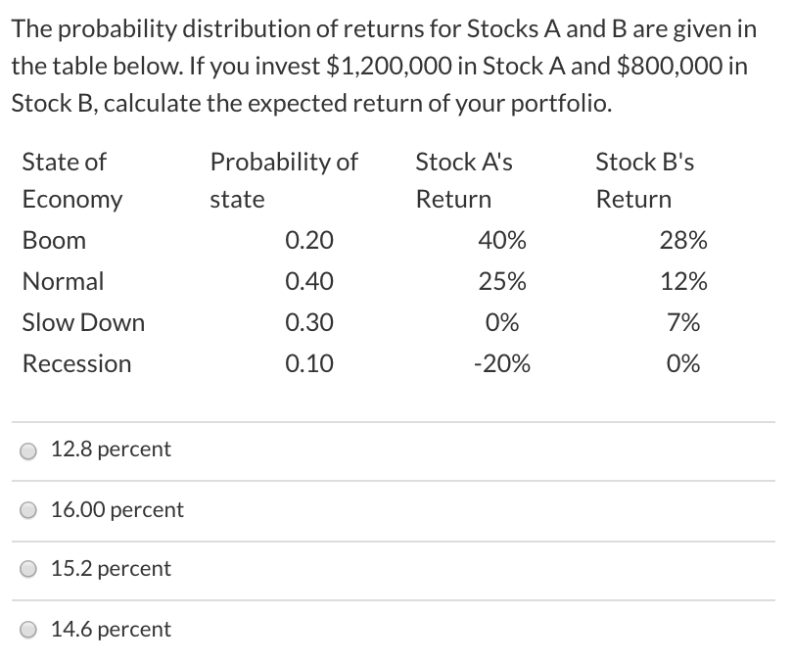Viewport: 793px width, 662px height.
Task: Click the 16.00 percent answer text
Action: [x=117, y=510]
